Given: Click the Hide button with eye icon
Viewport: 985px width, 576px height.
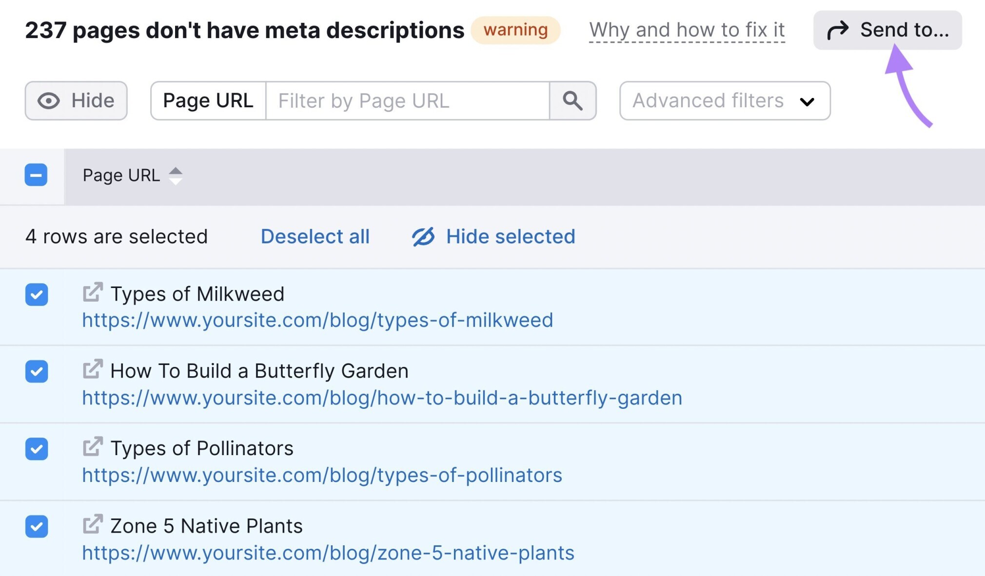Looking at the screenshot, I should click(76, 100).
